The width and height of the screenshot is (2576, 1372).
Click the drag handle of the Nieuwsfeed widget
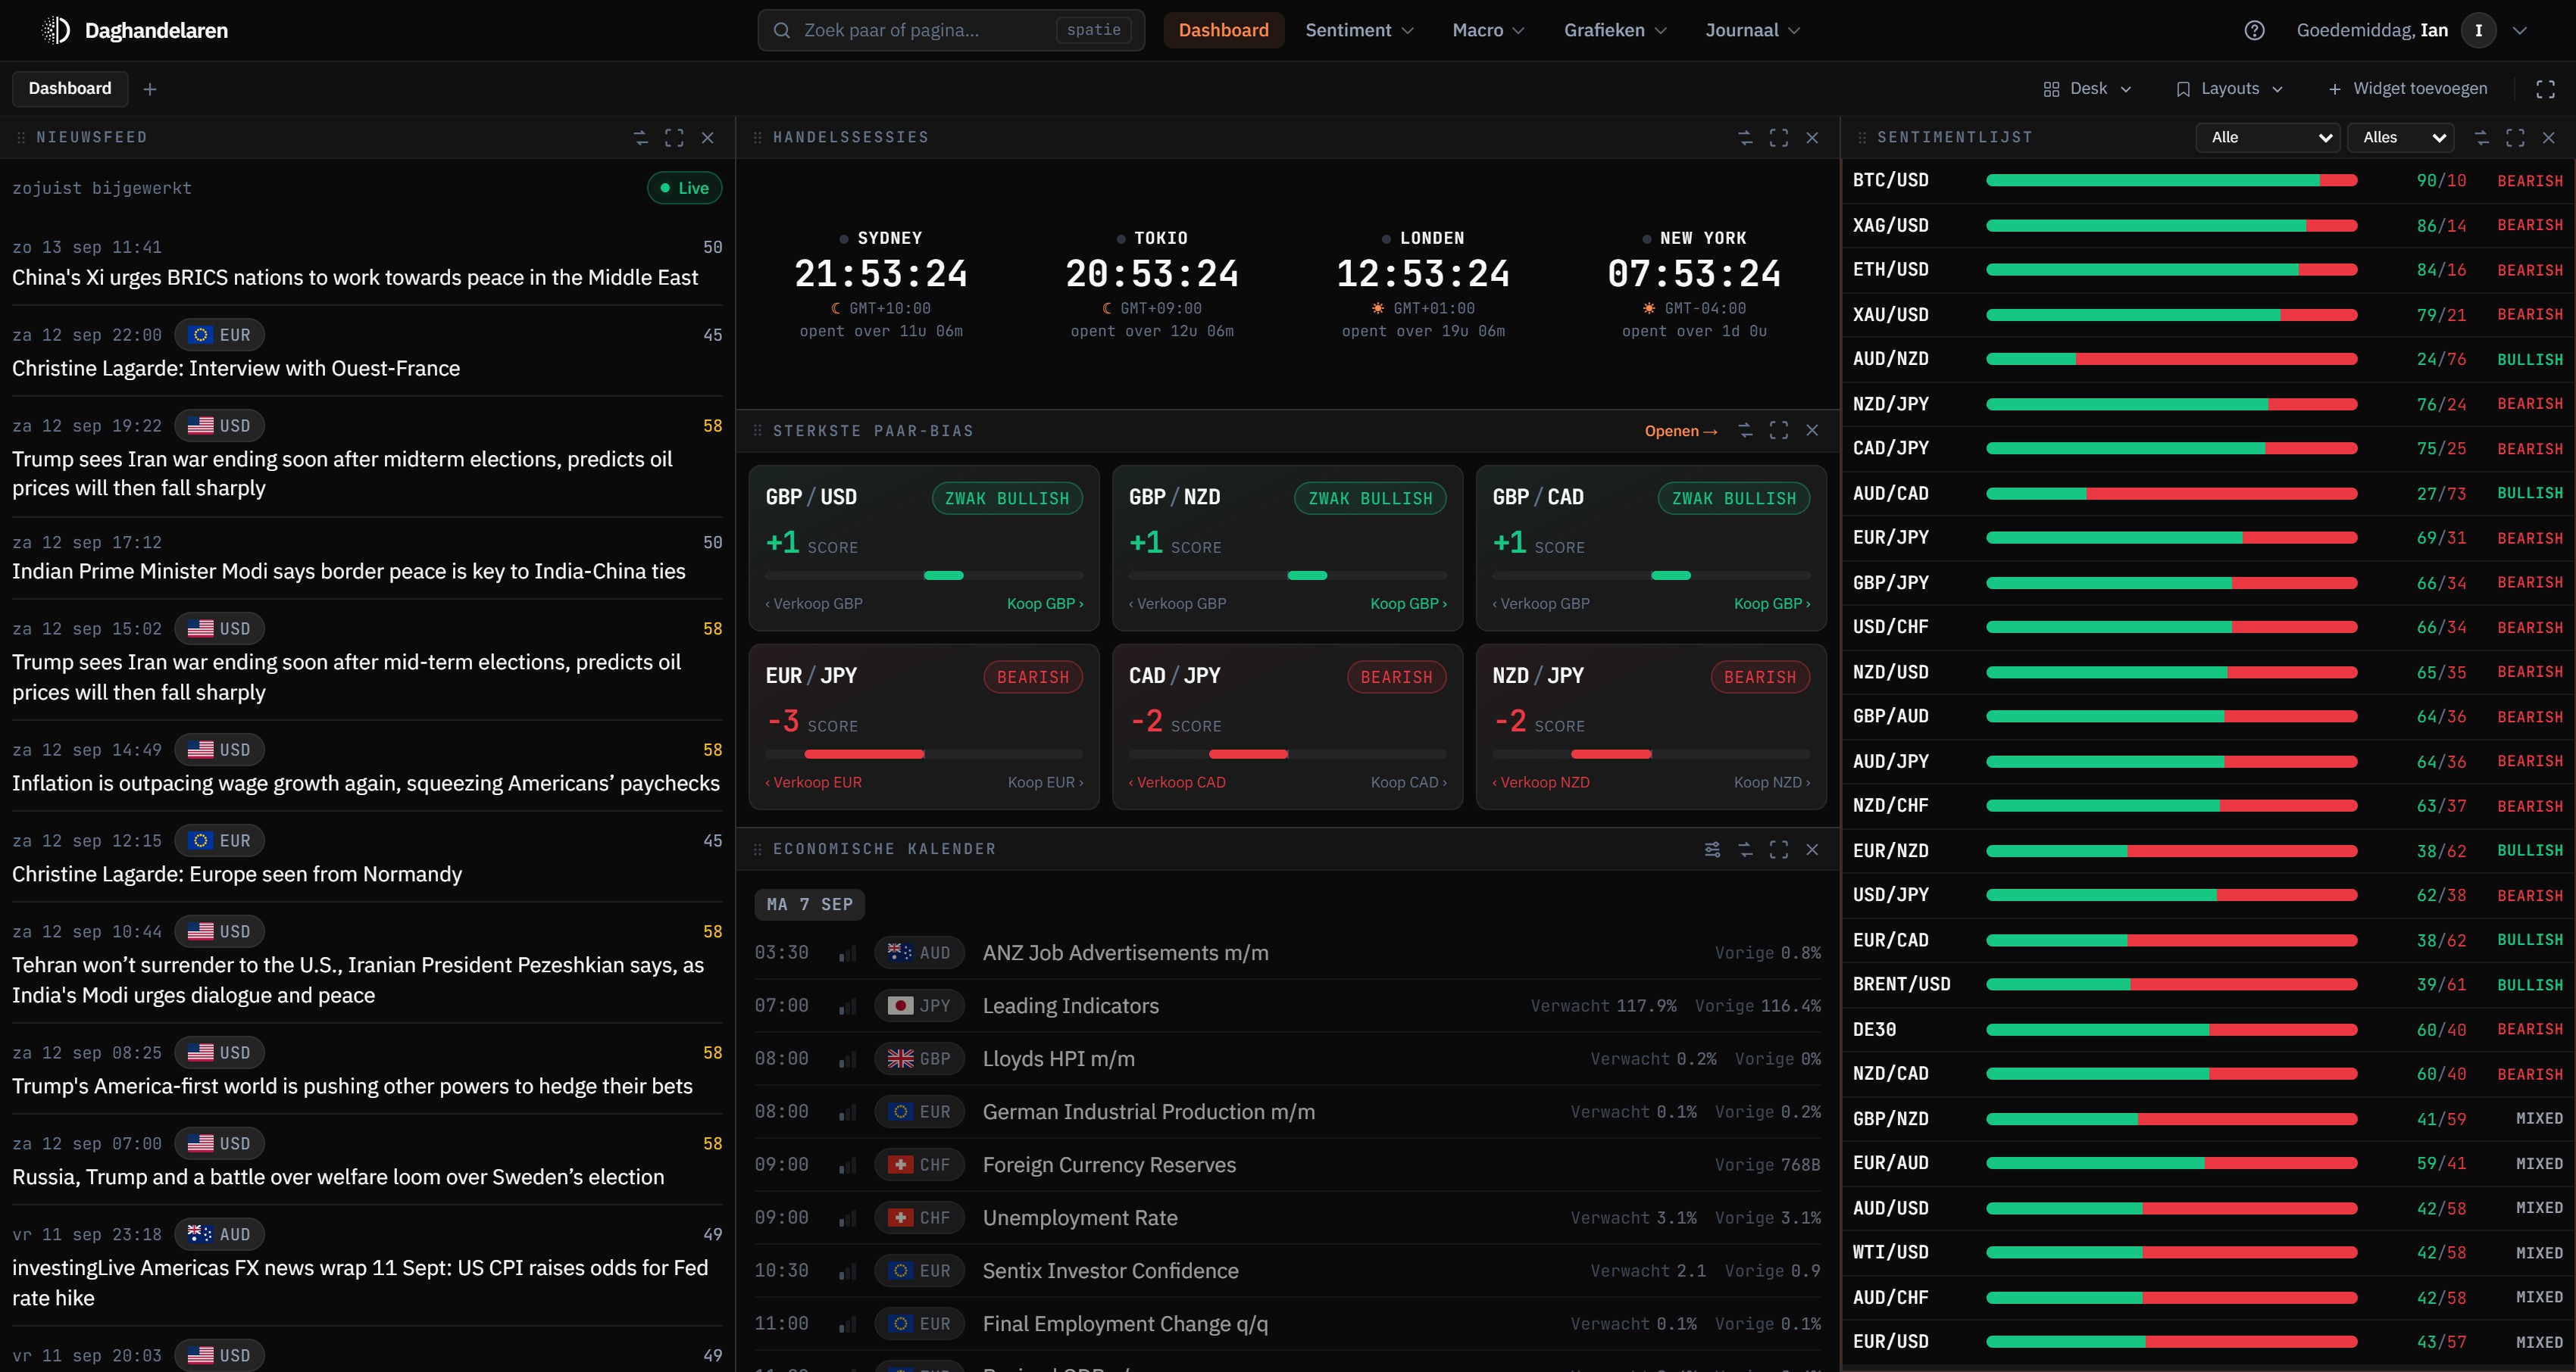(x=21, y=138)
